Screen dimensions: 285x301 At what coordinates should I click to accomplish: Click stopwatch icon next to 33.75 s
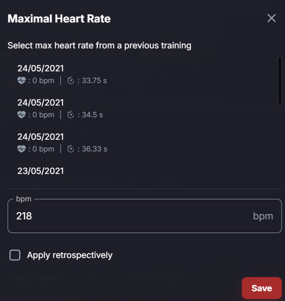71,81
